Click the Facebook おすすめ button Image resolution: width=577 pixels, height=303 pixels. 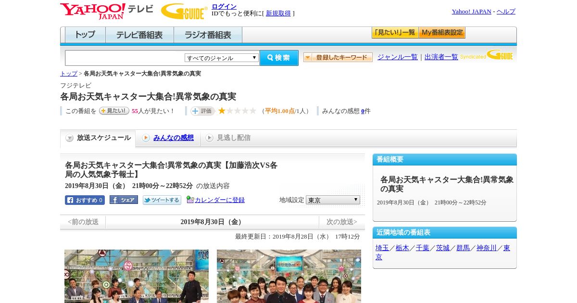pyautogui.click(x=85, y=200)
